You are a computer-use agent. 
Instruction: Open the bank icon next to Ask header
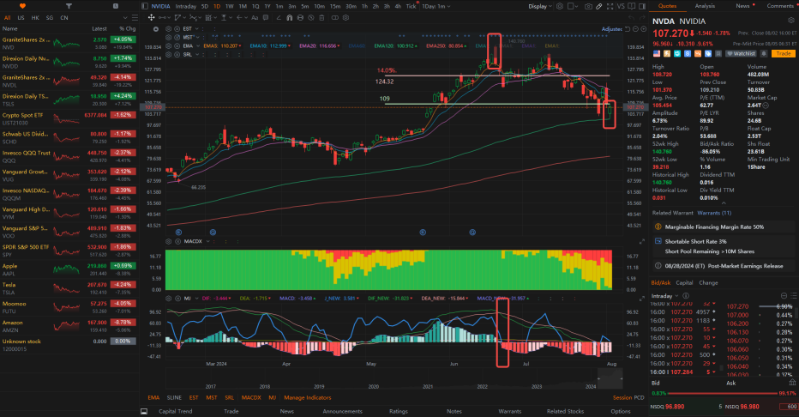[x=792, y=383]
